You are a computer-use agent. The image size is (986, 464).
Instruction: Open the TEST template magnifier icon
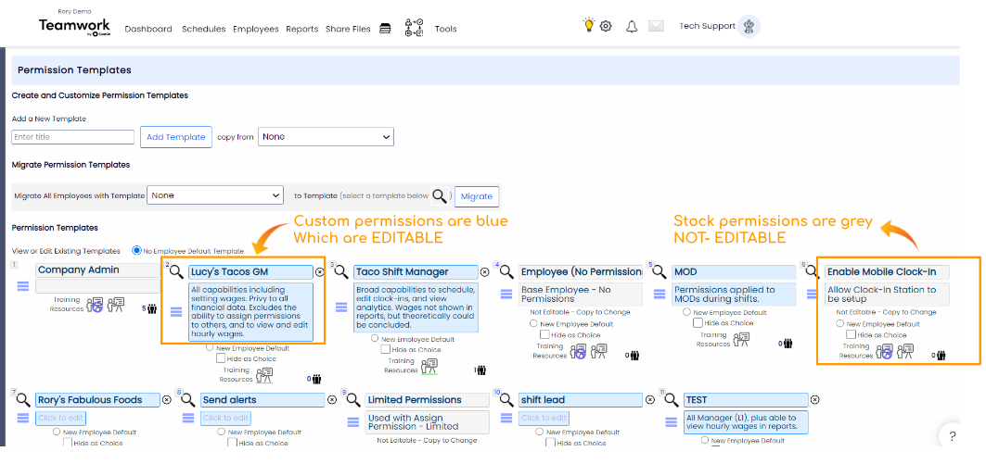click(672, 400)
